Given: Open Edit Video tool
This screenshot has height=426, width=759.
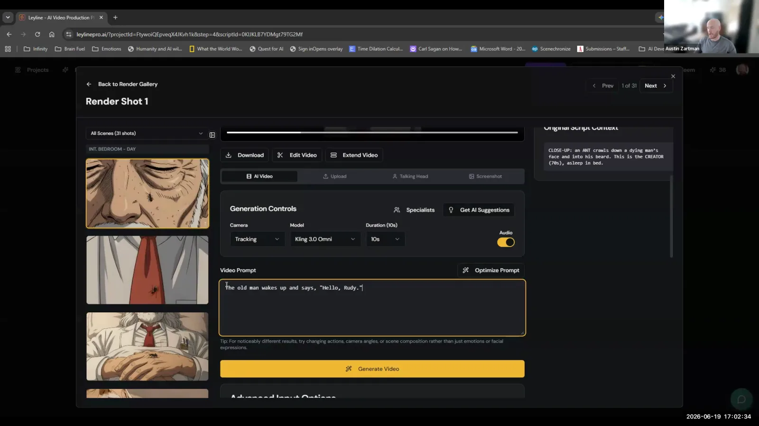Looking at the screenshot, I should (x=297, y=155).
